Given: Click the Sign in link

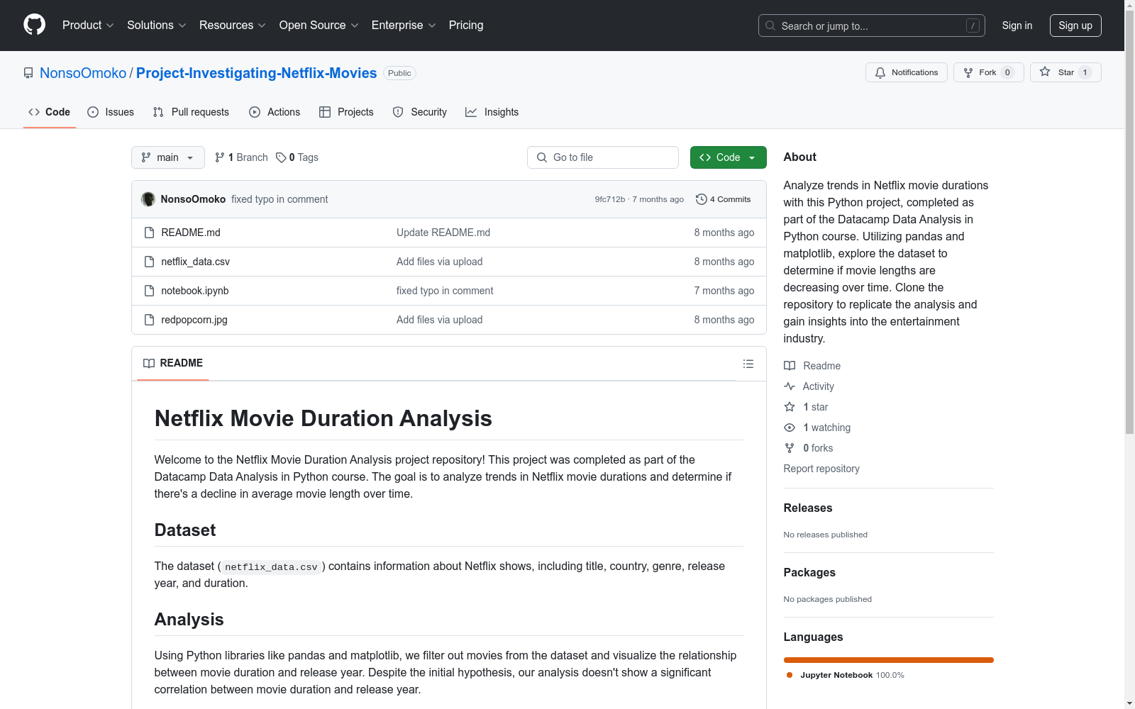Looking at the screenshot, I should (1017, 26).
